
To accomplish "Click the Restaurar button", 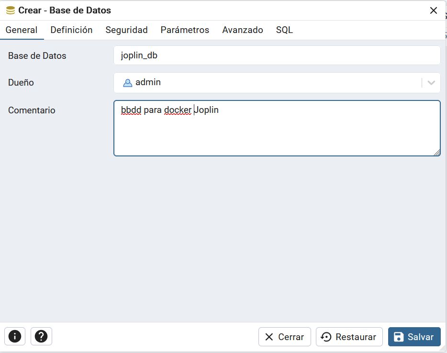I will point(349,337).
